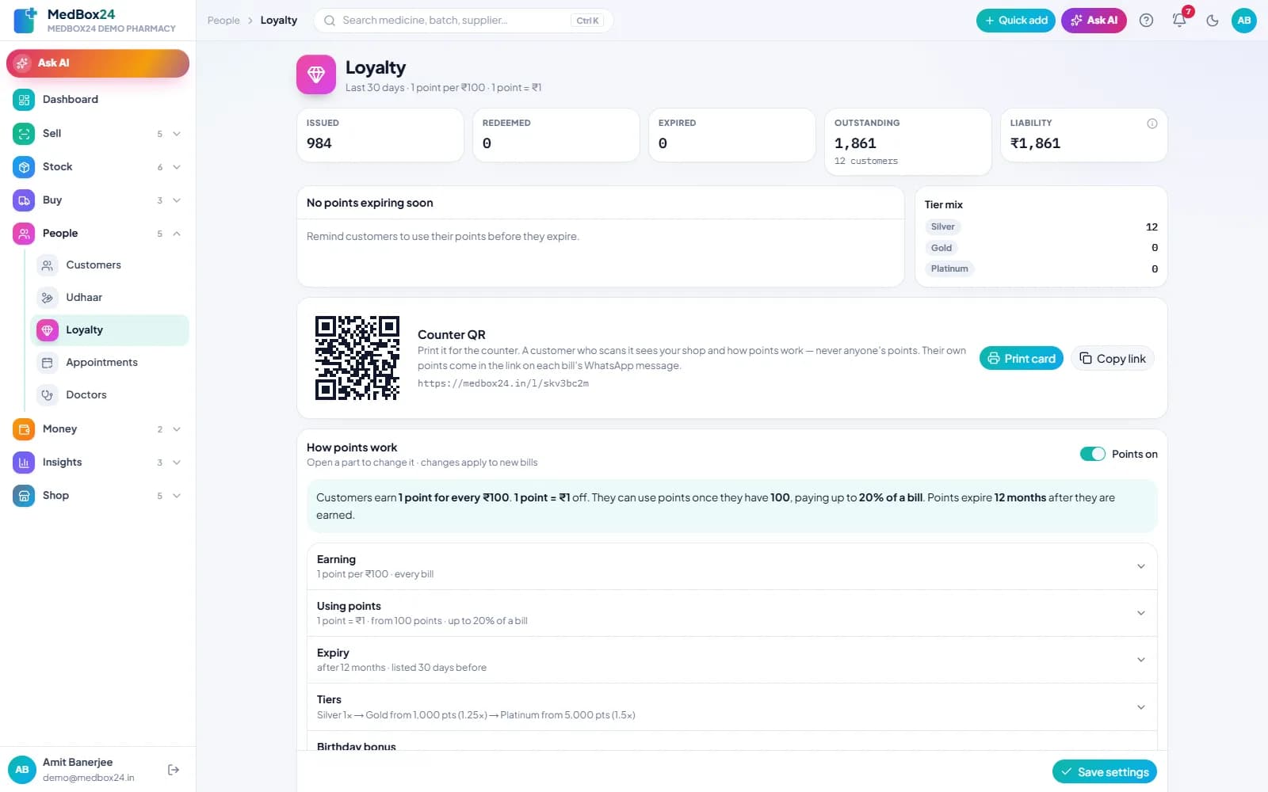The width and height of the screenshot is (1268, 792).
Task: Click the Quick add button
Action: click(x=1015, y=21)
